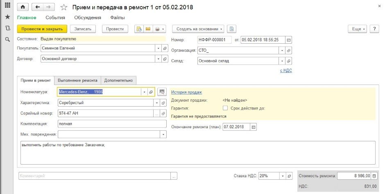This screenshot has height=194, width=385.
Task: Expand the Склад dropdown list
Action: point(282,61)
